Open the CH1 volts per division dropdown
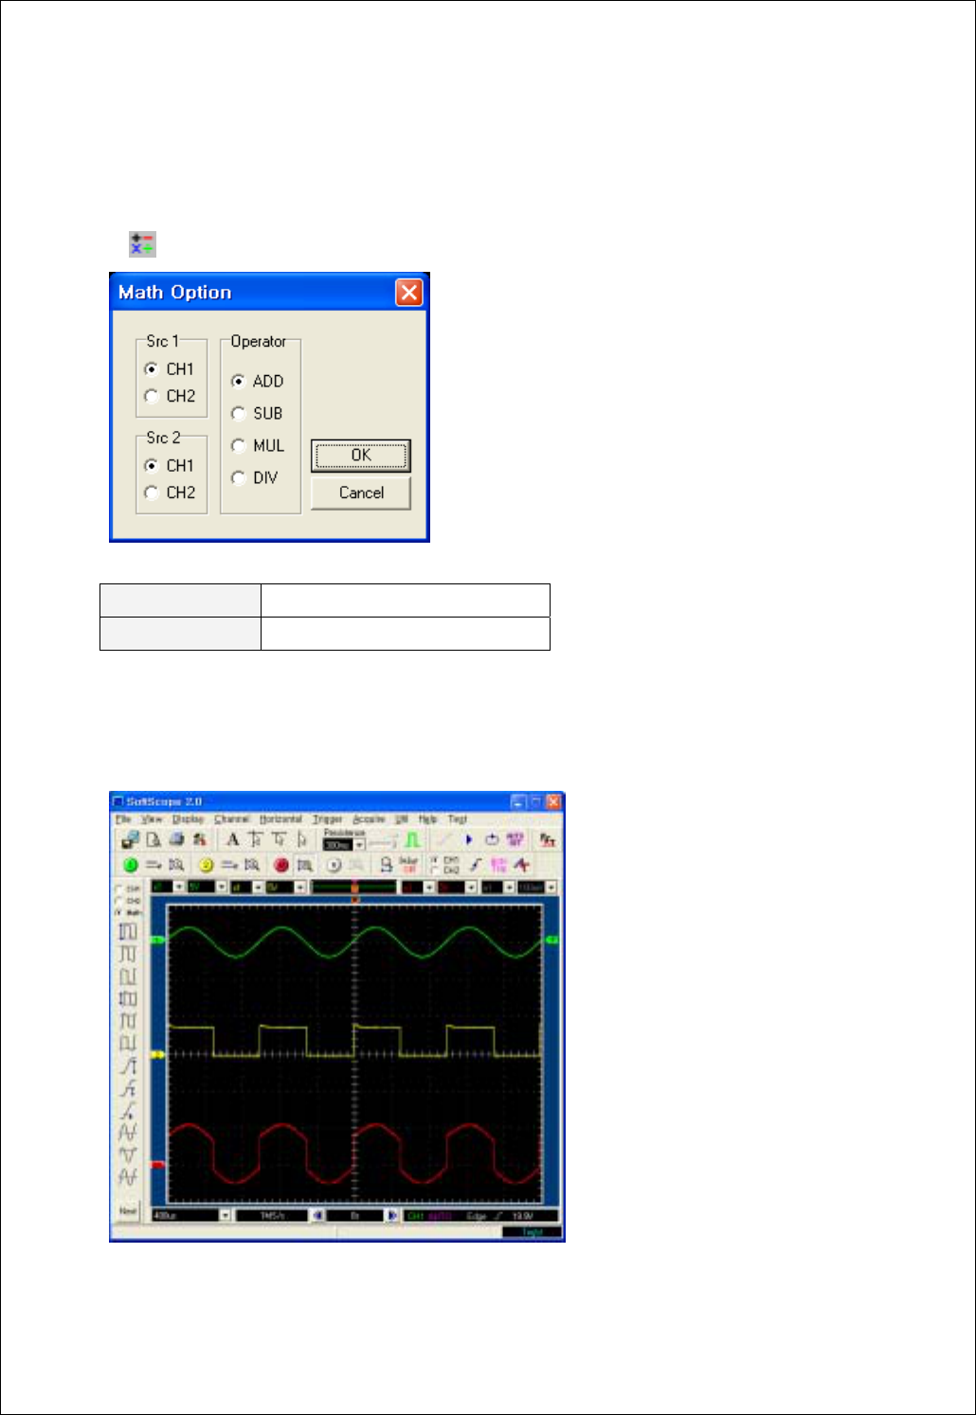The height and width of the screenshot is (1415, 976). (x=222, y=887)
